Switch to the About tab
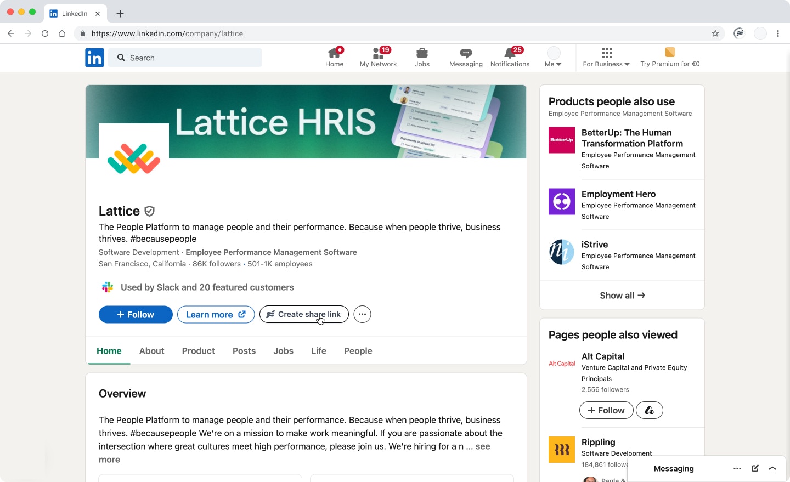This screenshot has height=482, width=790. 151,351
